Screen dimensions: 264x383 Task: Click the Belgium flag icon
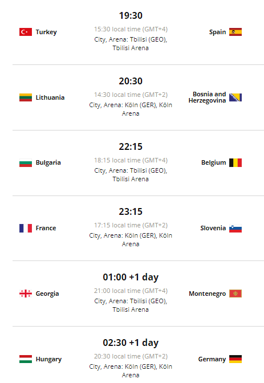[x=235, y=162]
